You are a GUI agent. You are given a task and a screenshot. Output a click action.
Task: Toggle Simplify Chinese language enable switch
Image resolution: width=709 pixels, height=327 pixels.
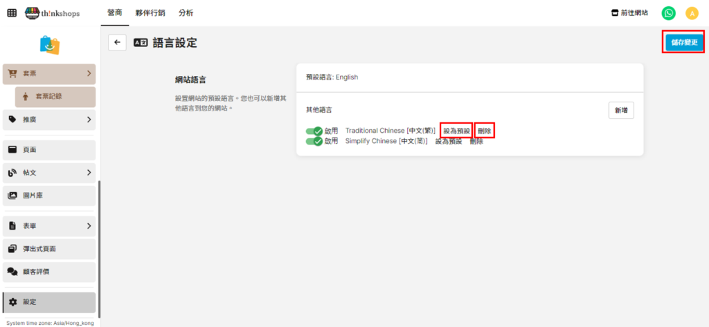(314, 141)
